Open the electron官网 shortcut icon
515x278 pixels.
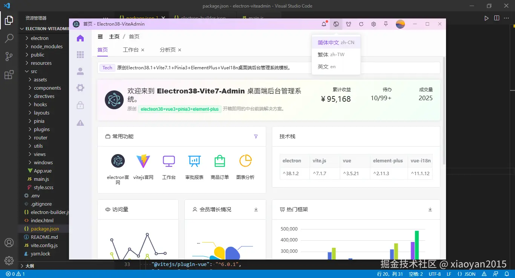tap(118, 161)
